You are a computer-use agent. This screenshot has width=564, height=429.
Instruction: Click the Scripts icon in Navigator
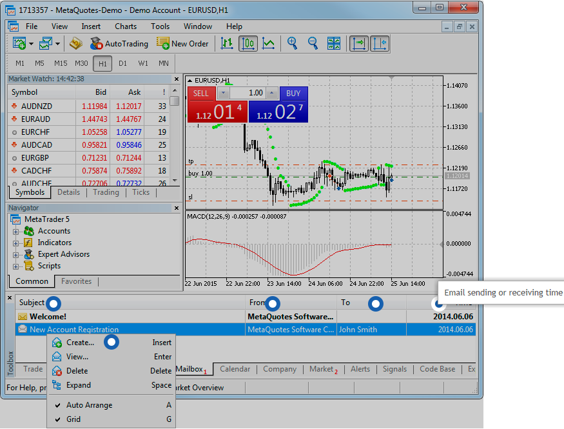[x=29, y=266]
